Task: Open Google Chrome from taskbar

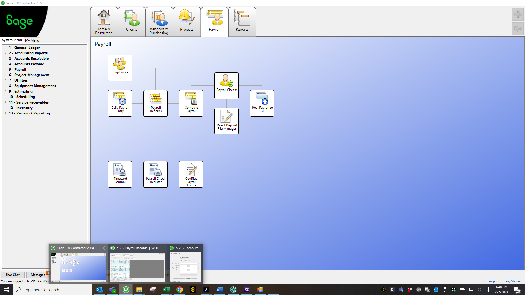Action: (x=180, y=290)
